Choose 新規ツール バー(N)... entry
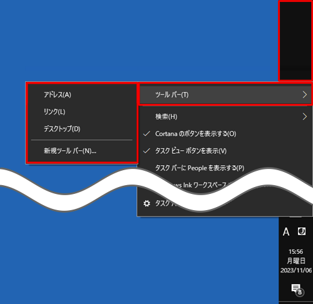The width and height of the screenshot is (313, 304). [x=82, y=151]
